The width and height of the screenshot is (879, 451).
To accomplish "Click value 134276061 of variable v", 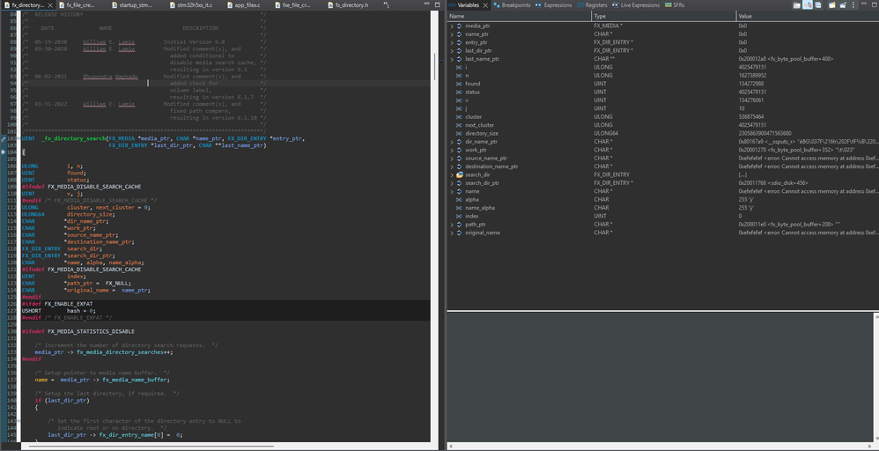I will (x=751, y=100).
